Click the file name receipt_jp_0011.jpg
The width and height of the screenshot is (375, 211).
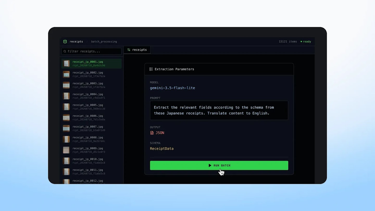click(x=88, y=170)
